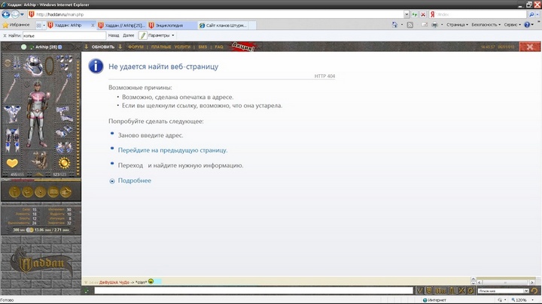
Task: Click the book round gold button
Action: pyautogui.click(x=53, y=192)
